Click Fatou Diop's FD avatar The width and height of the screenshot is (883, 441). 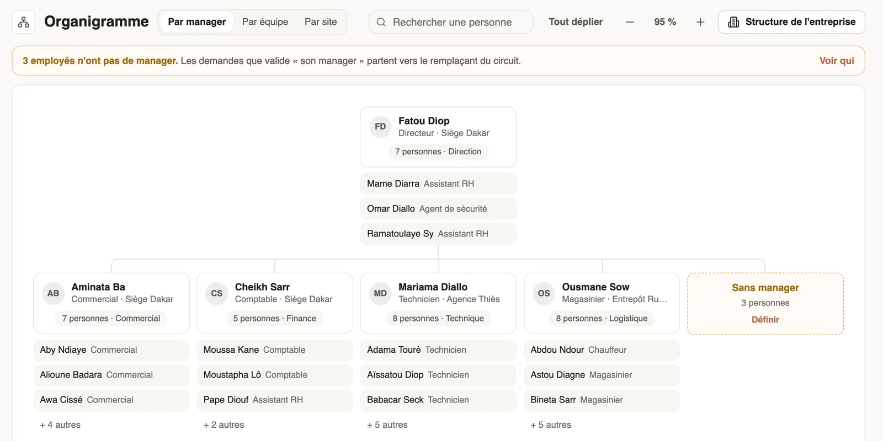pos(380,127)
